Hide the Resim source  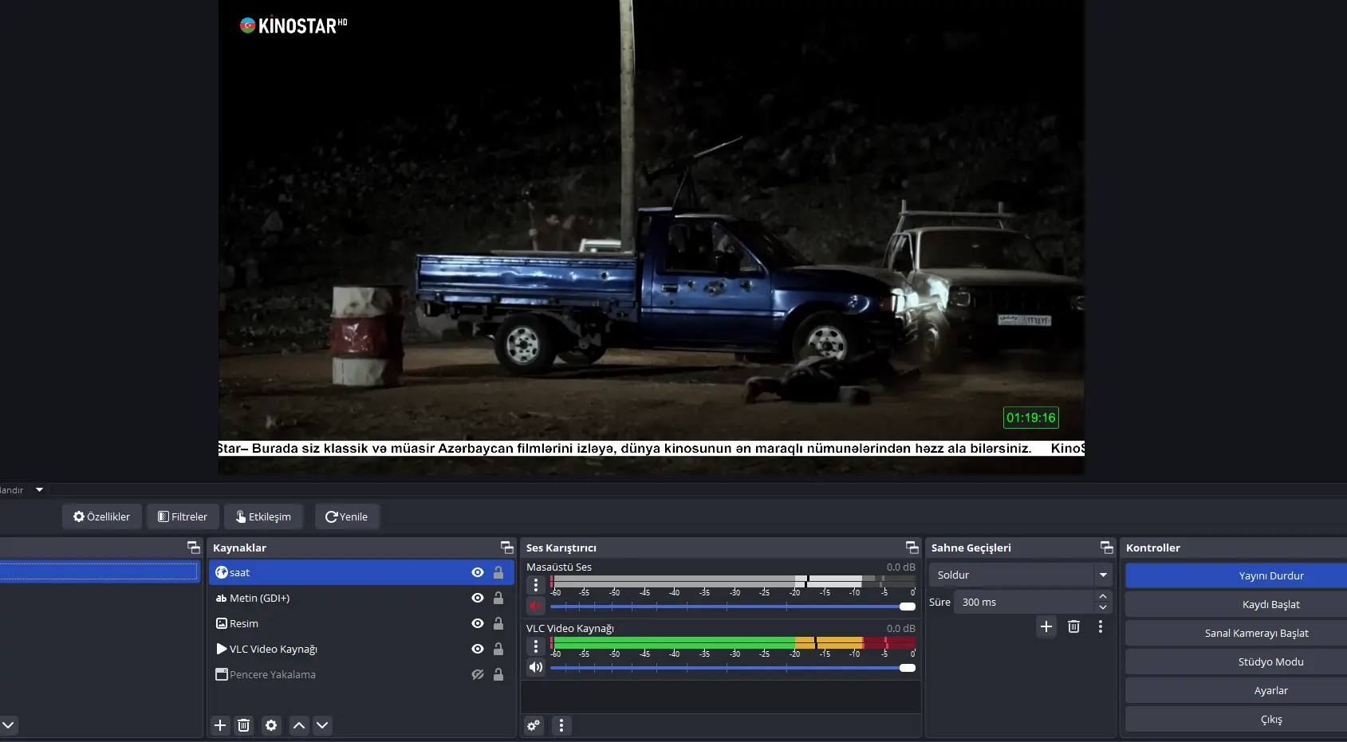coord(478,623)
